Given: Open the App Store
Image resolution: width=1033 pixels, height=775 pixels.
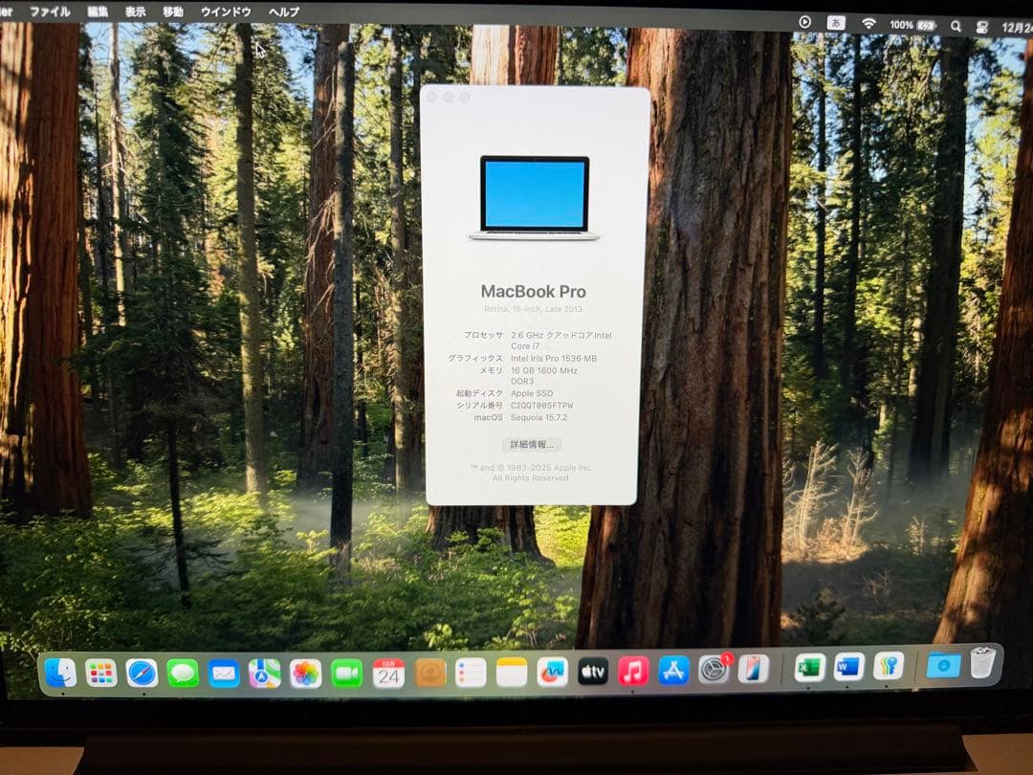Looking at the screenshot, I should 676,670.
